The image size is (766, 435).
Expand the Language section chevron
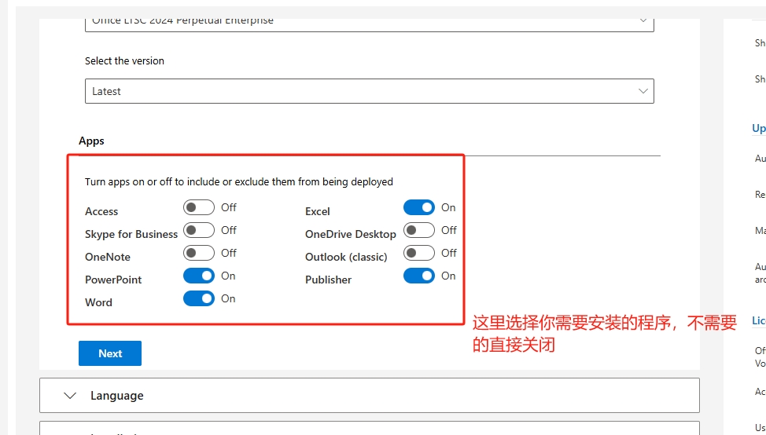[70, 396]
